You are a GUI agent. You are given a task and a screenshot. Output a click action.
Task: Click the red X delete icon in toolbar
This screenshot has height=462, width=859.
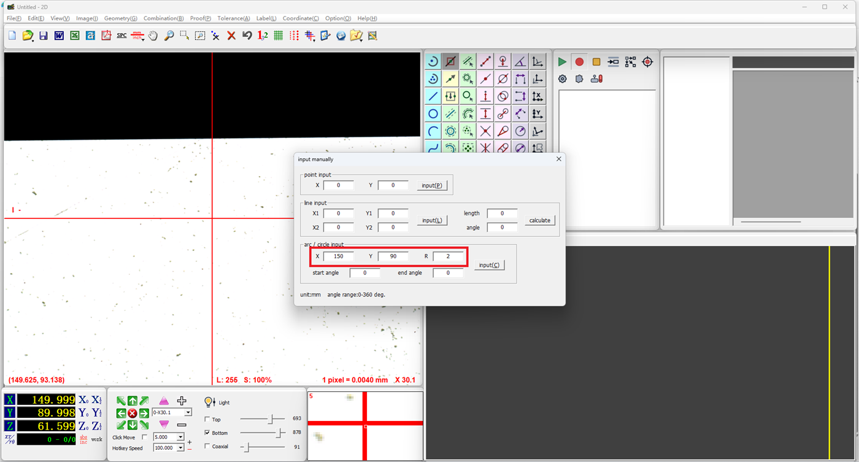[231, 36]
